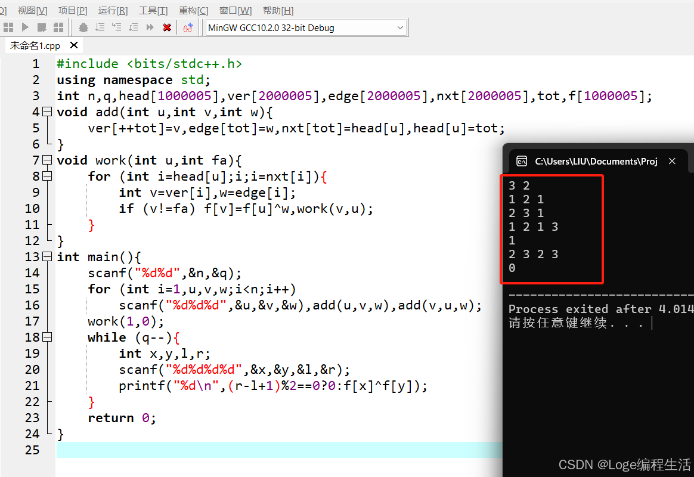694x477 pixels.
Task: Click 'if (v!=fa)' line
Action: pyautogui.click(x=246, y=209)
